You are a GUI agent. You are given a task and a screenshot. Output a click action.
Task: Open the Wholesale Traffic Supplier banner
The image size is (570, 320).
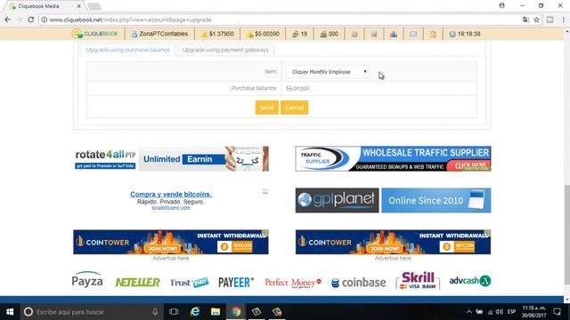(393, 158)
